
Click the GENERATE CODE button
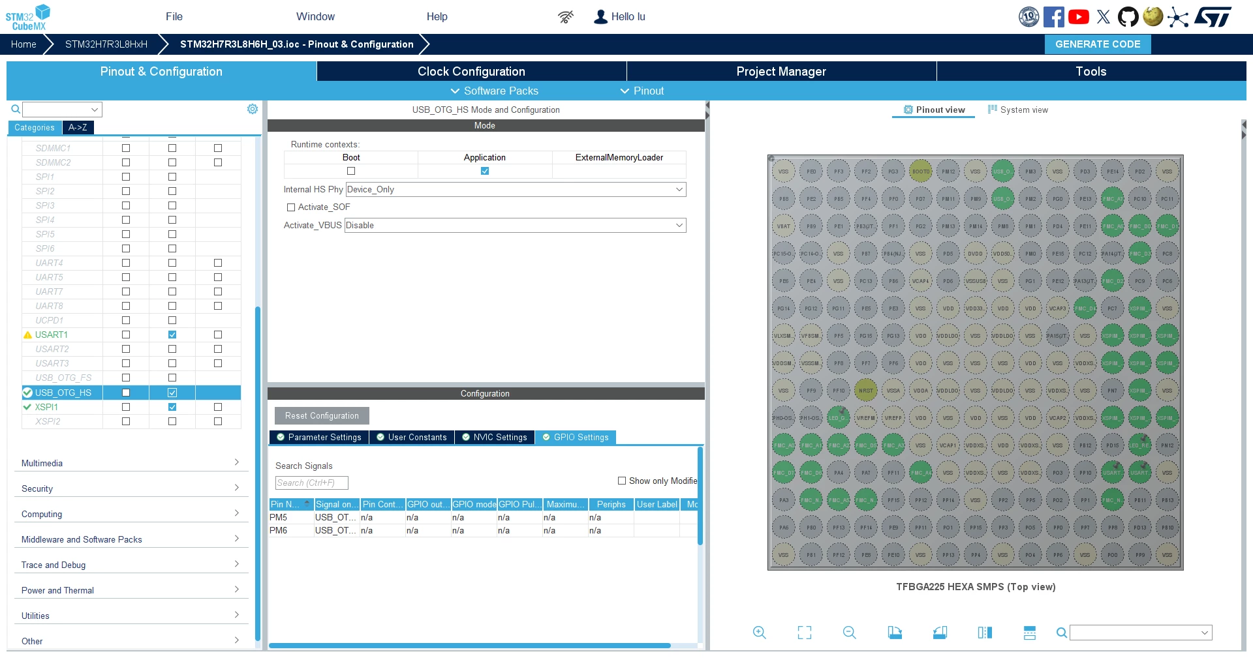pyautogui.click(x=1098, y=44)
